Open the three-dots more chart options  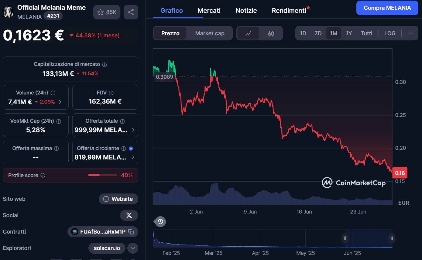(x=411, y=33)
